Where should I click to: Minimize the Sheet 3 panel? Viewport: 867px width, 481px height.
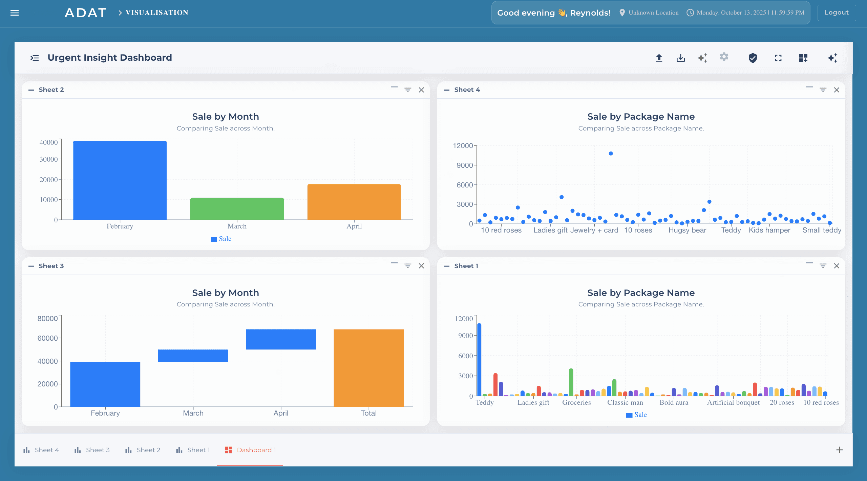click(394, 263)
